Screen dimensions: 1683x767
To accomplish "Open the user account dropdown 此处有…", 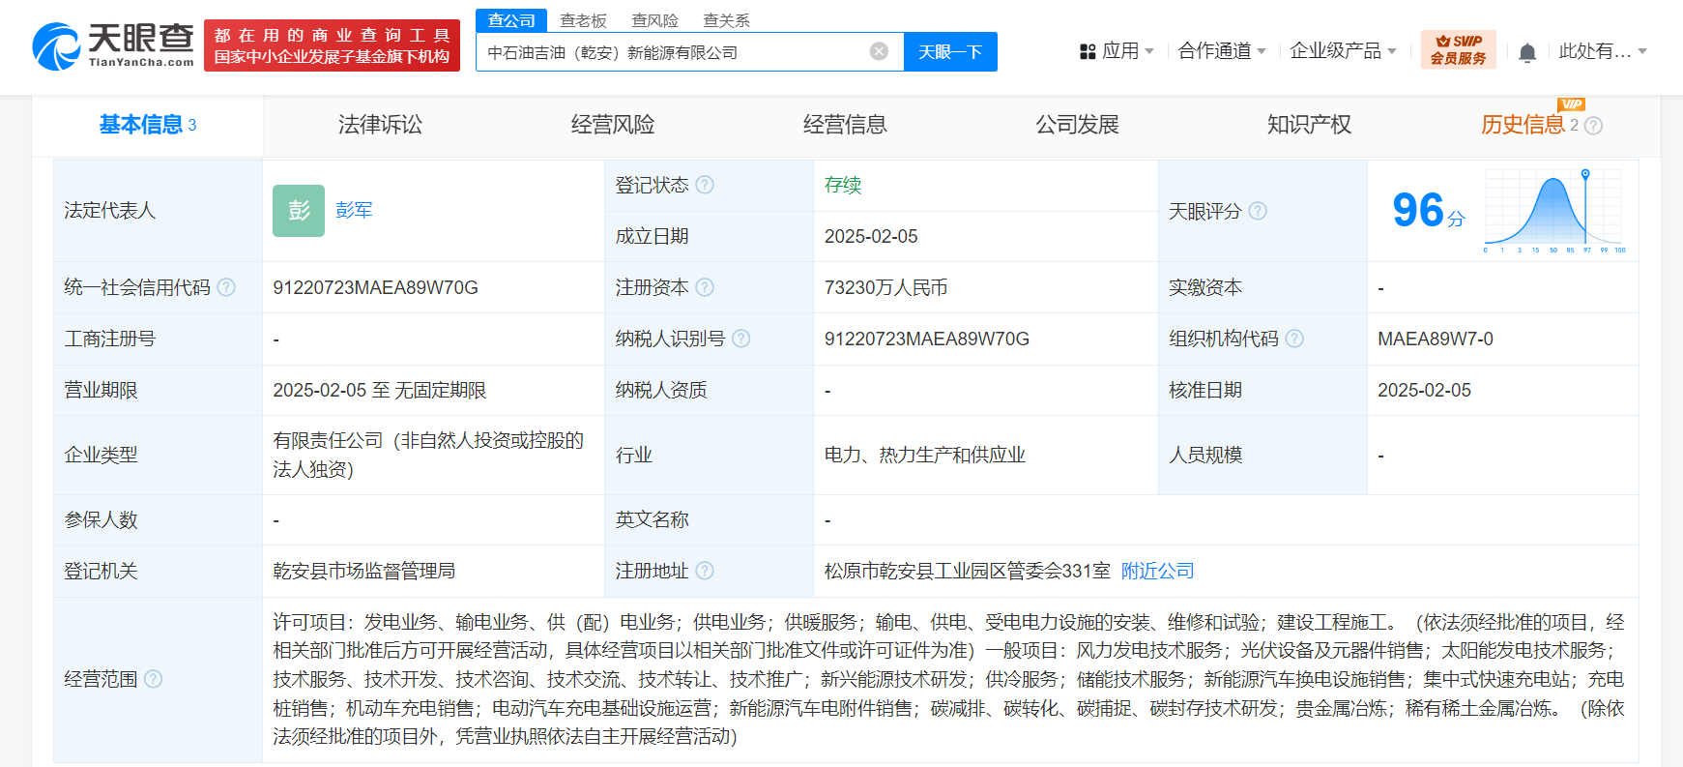I will pos(1602,51).
